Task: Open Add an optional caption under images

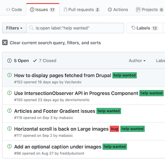Action: (58, 147)
